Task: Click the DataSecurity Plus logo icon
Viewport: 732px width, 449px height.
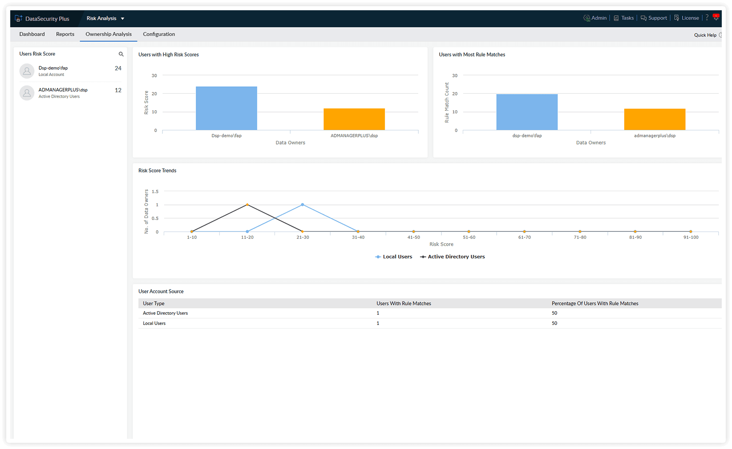Action: 18,18
